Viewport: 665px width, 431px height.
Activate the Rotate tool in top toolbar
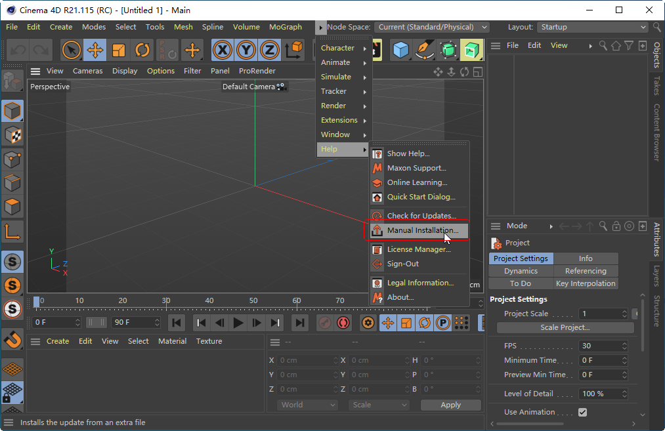point(142,50)
